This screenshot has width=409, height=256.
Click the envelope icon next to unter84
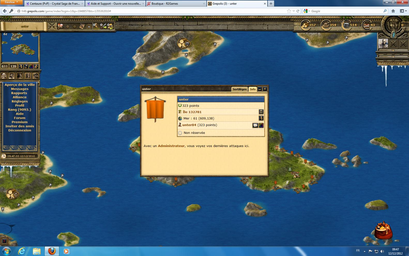pos(255,125)
